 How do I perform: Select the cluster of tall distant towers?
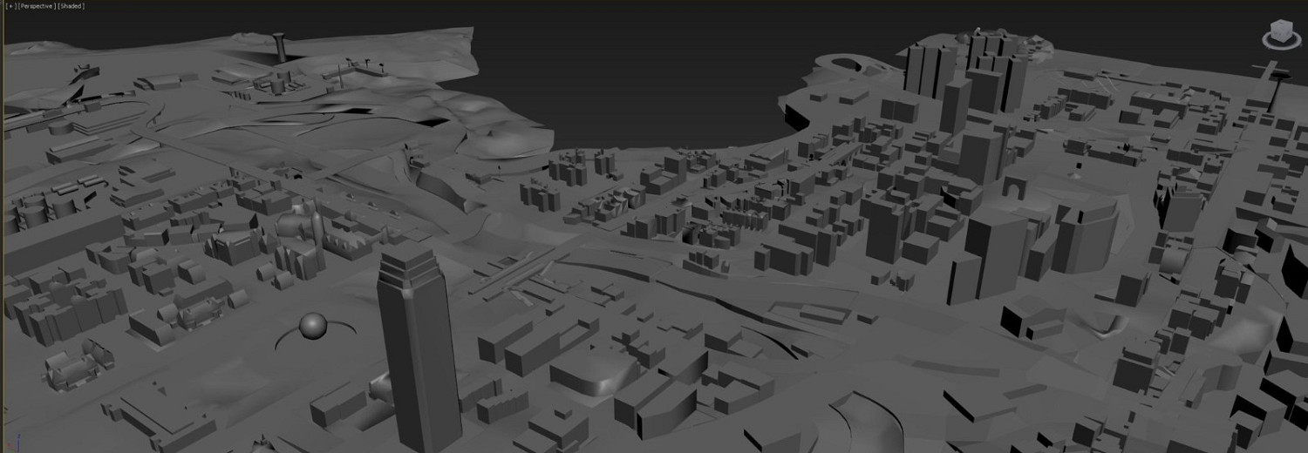(968, 65)
